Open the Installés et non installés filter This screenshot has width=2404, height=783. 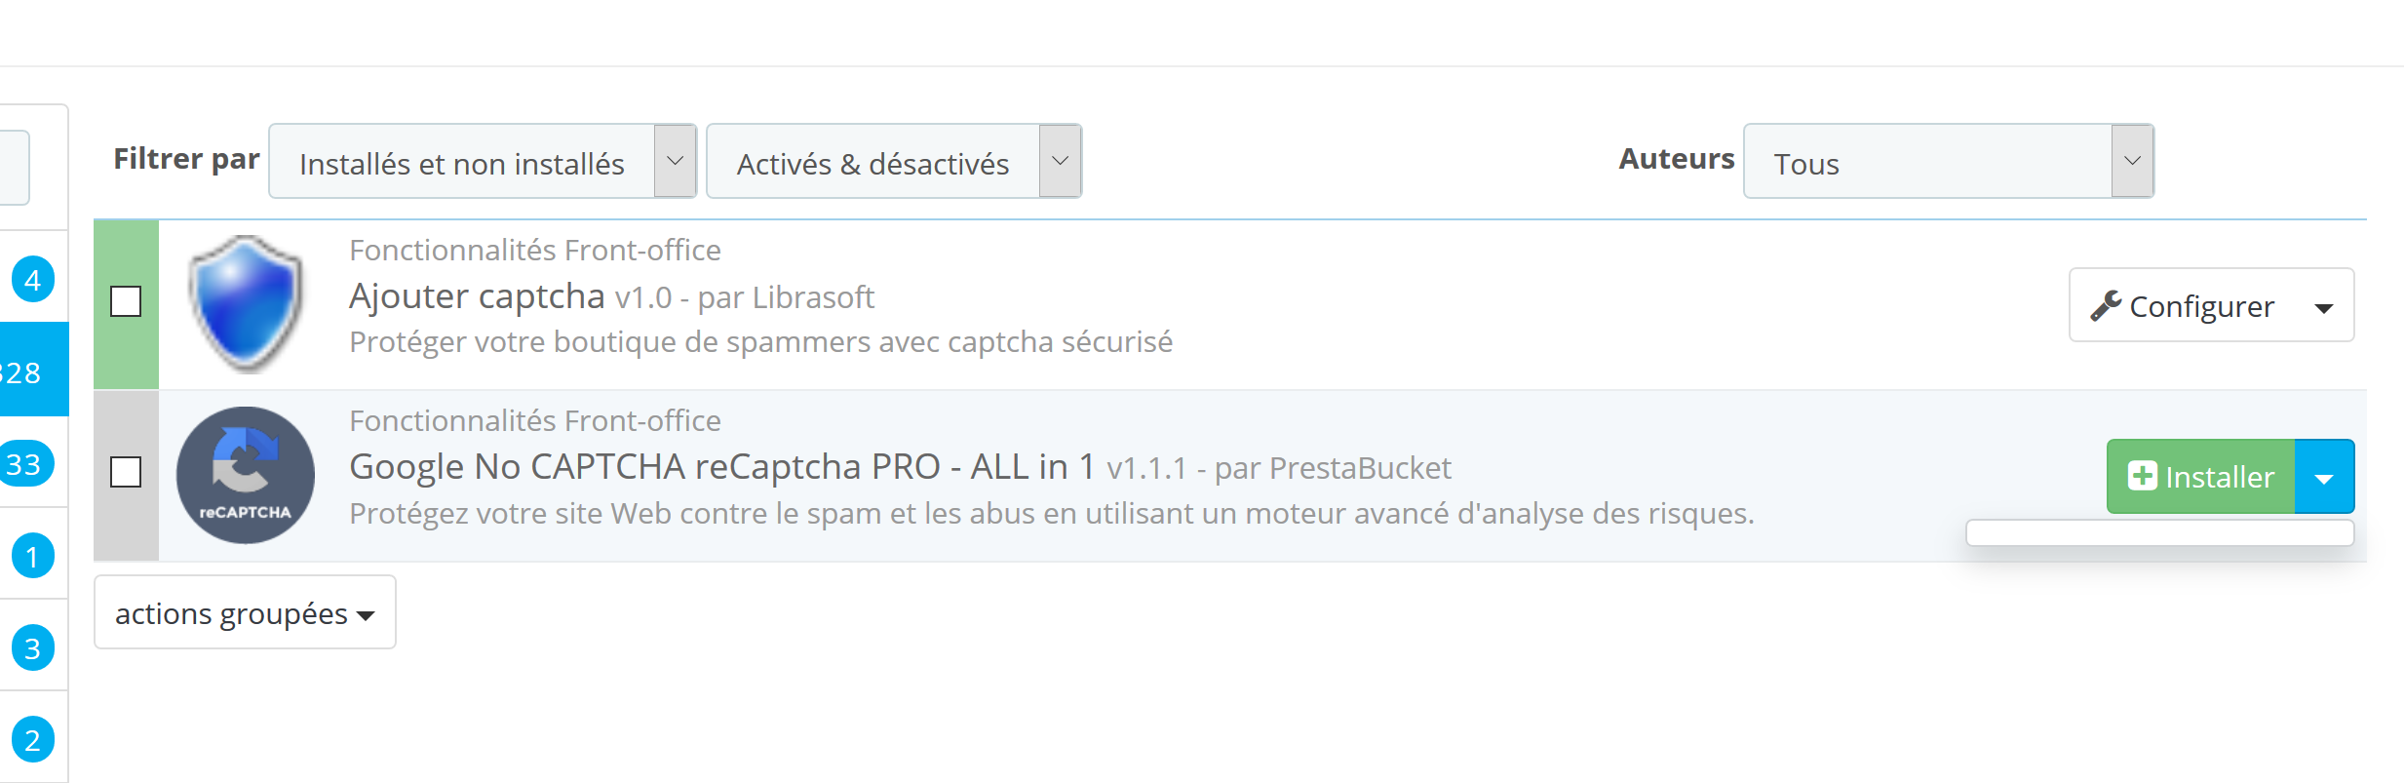pos(482,162)
